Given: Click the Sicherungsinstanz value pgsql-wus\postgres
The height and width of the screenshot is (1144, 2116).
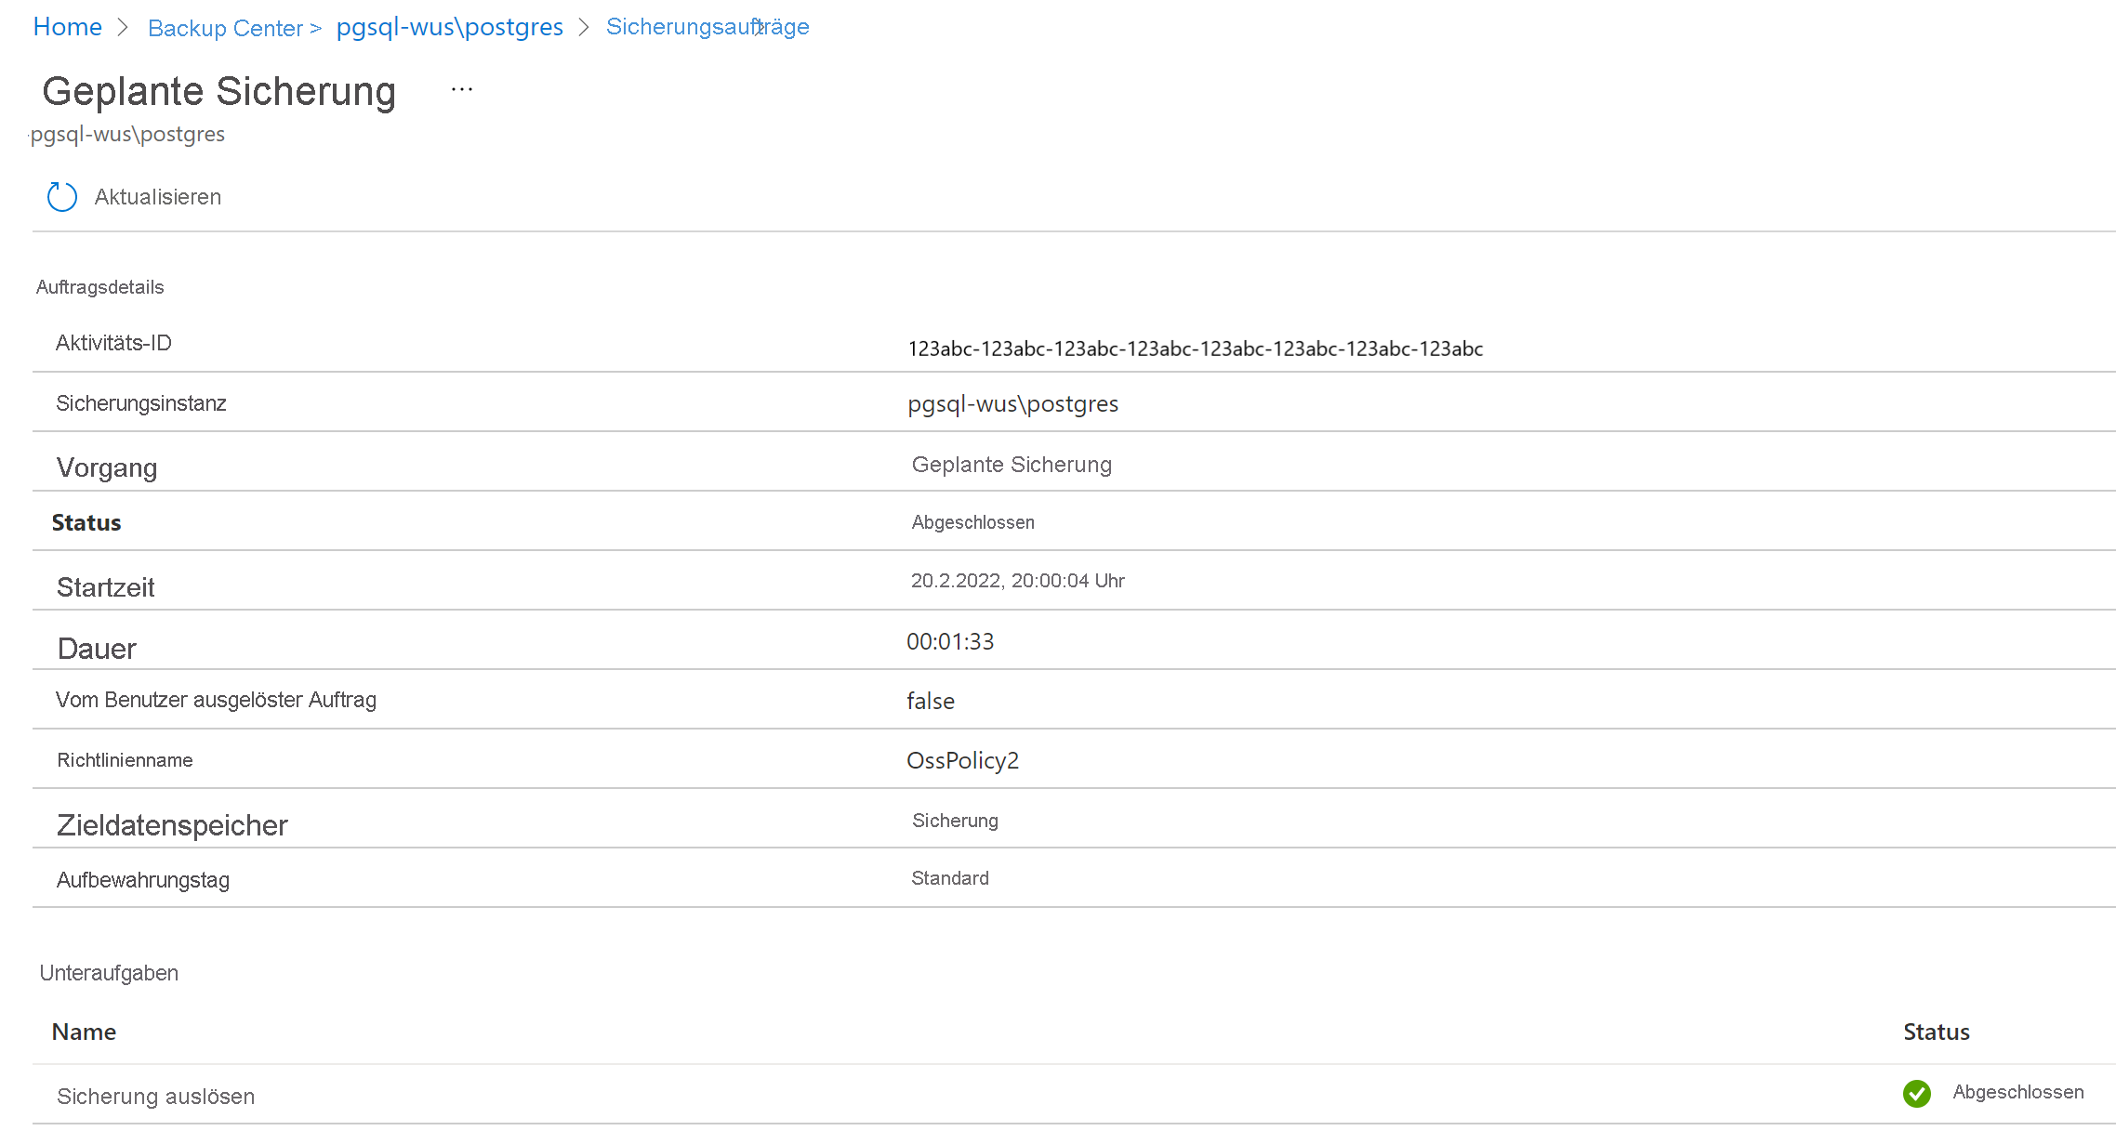Looking at the screenshot, I should coord(1012,404).
